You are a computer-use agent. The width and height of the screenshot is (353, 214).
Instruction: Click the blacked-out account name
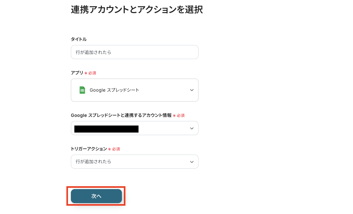[106, 129]
